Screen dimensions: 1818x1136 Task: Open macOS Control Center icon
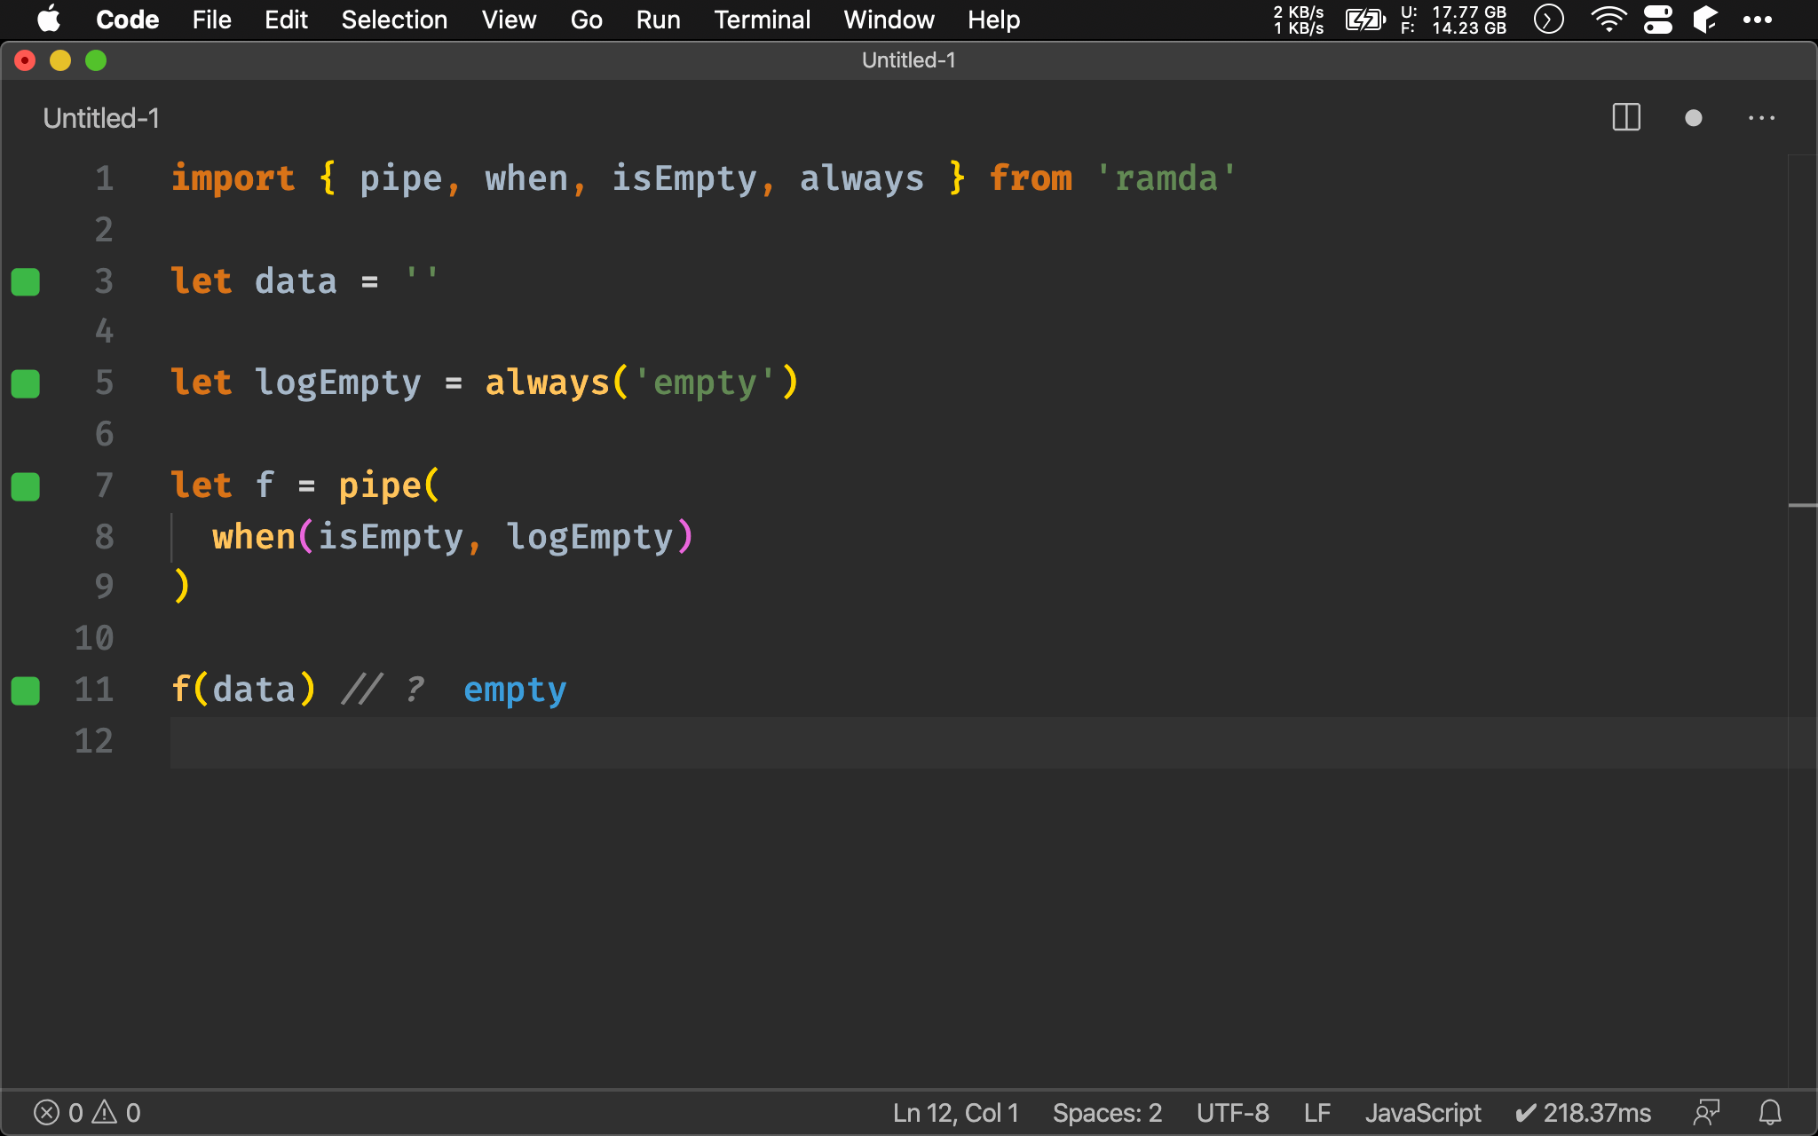coord(1657,20)
